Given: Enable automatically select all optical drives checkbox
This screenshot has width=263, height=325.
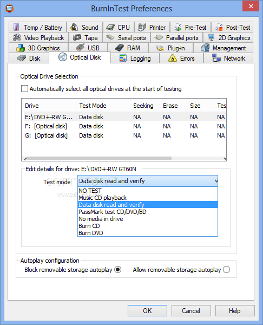Looking at the screenshot, I should pos(25,89).
